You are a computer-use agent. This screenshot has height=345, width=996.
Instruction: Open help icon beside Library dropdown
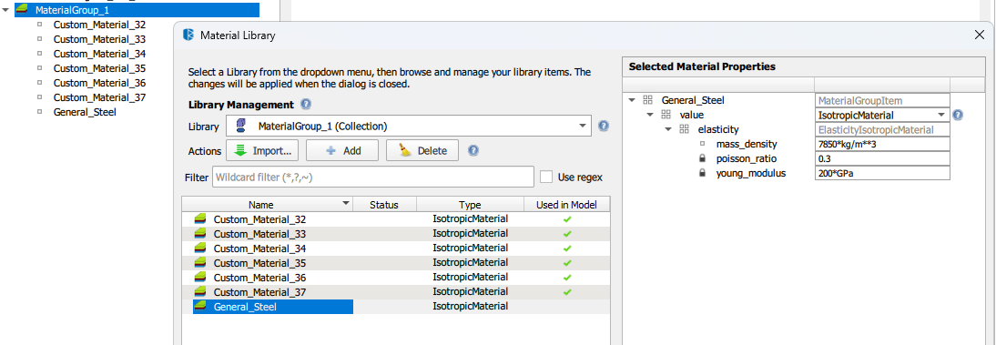[604, 126]
